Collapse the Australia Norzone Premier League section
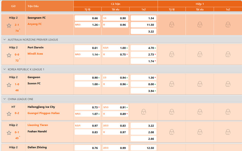This screenshot has width=242, height=151. (5, 40)
